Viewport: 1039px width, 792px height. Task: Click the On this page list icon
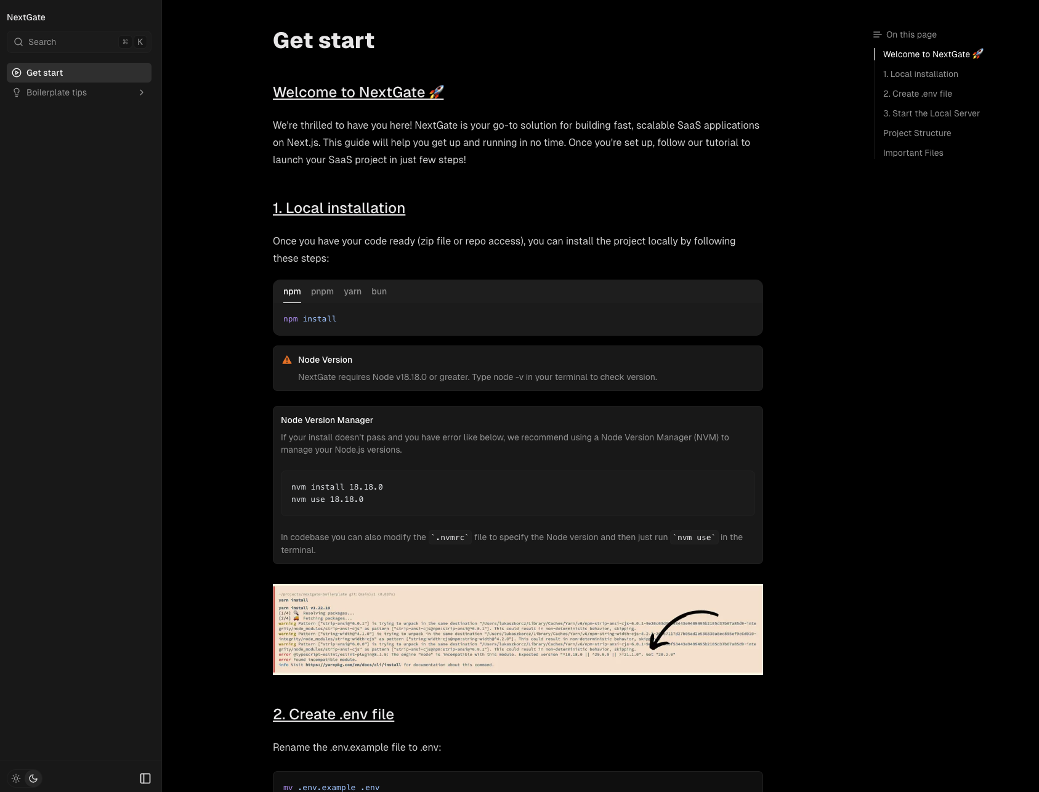tap(877, 34)
